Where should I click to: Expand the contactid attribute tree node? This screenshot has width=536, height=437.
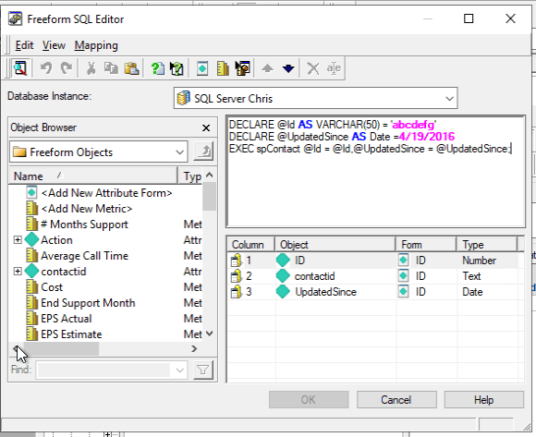tap(18, 272)
